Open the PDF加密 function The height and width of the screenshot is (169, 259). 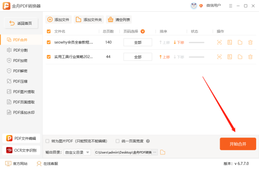21,61
